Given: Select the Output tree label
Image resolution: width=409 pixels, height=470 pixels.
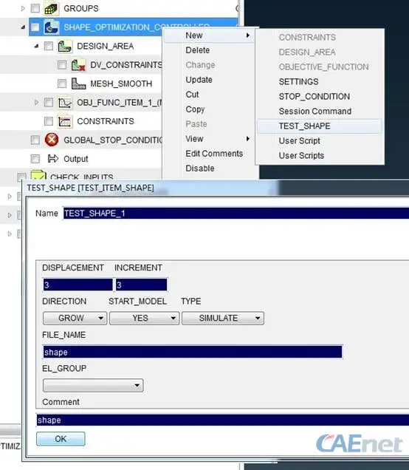Looking at the screenshot, I should [76, 159].
